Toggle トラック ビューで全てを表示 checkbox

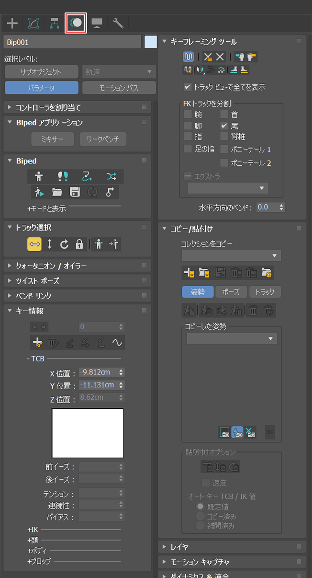[188, 87]
